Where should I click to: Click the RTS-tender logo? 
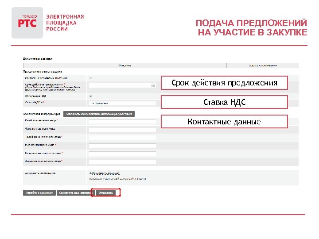point(27,23)
